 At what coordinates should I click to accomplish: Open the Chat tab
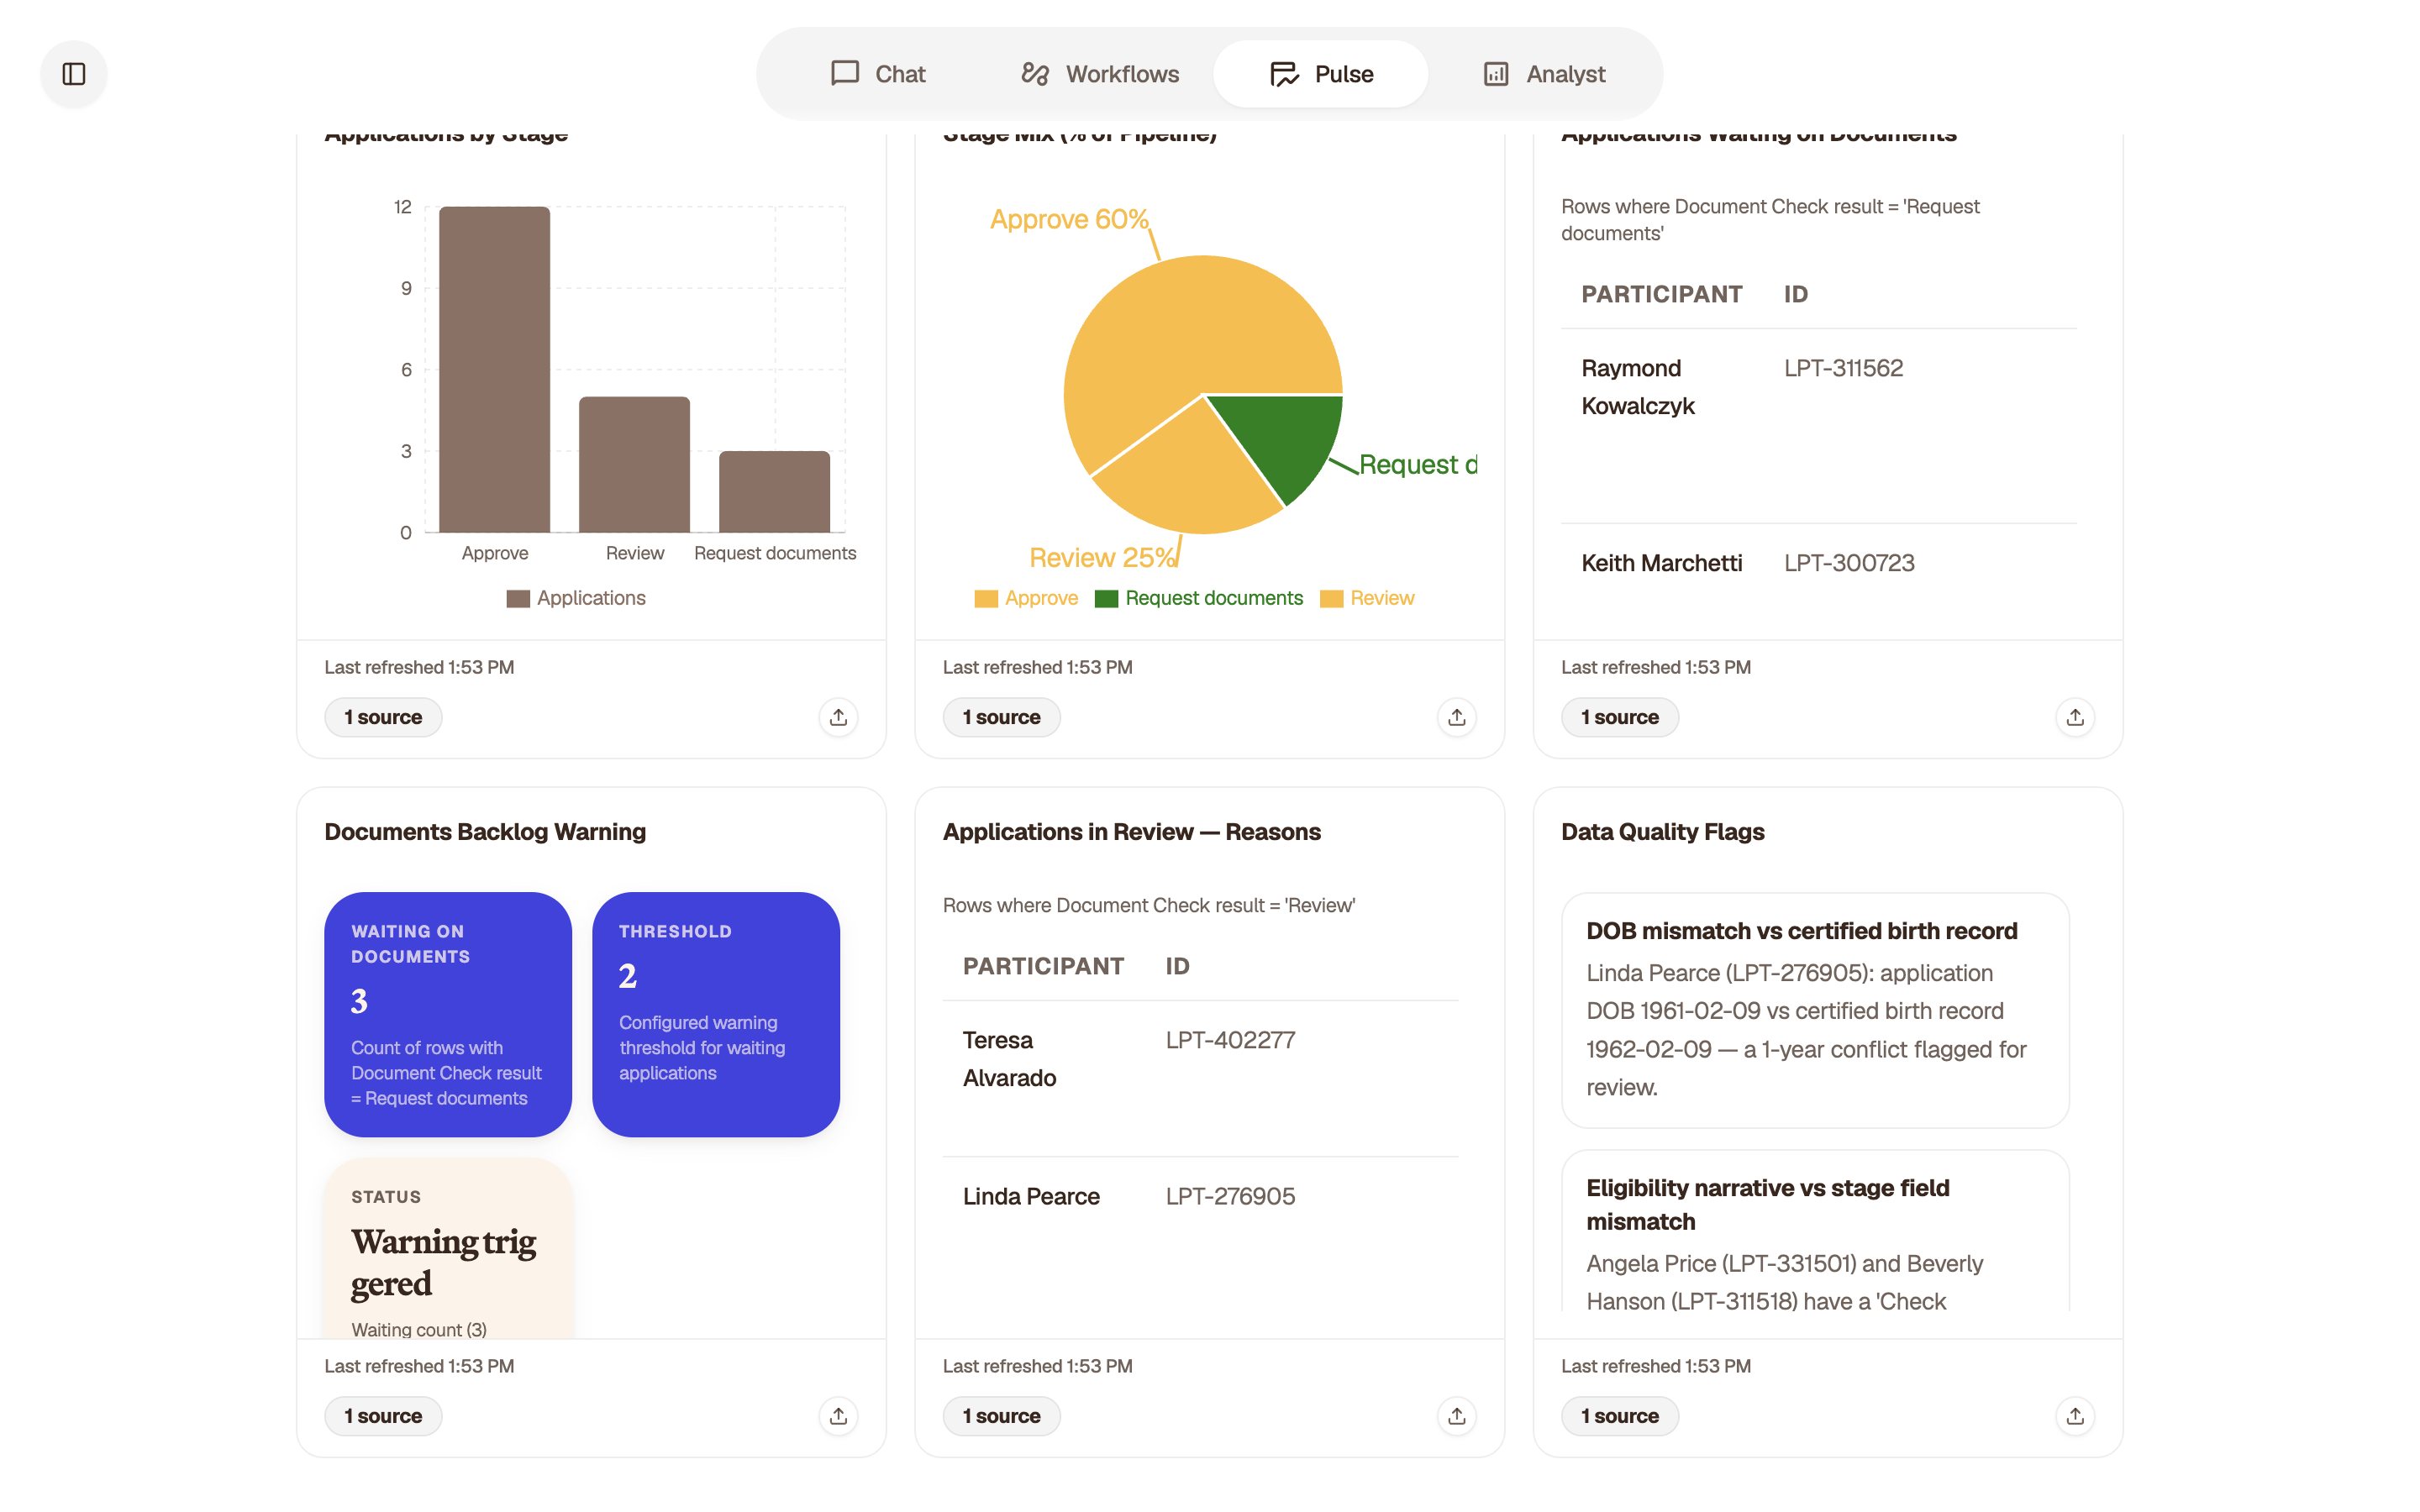point(878,74)
